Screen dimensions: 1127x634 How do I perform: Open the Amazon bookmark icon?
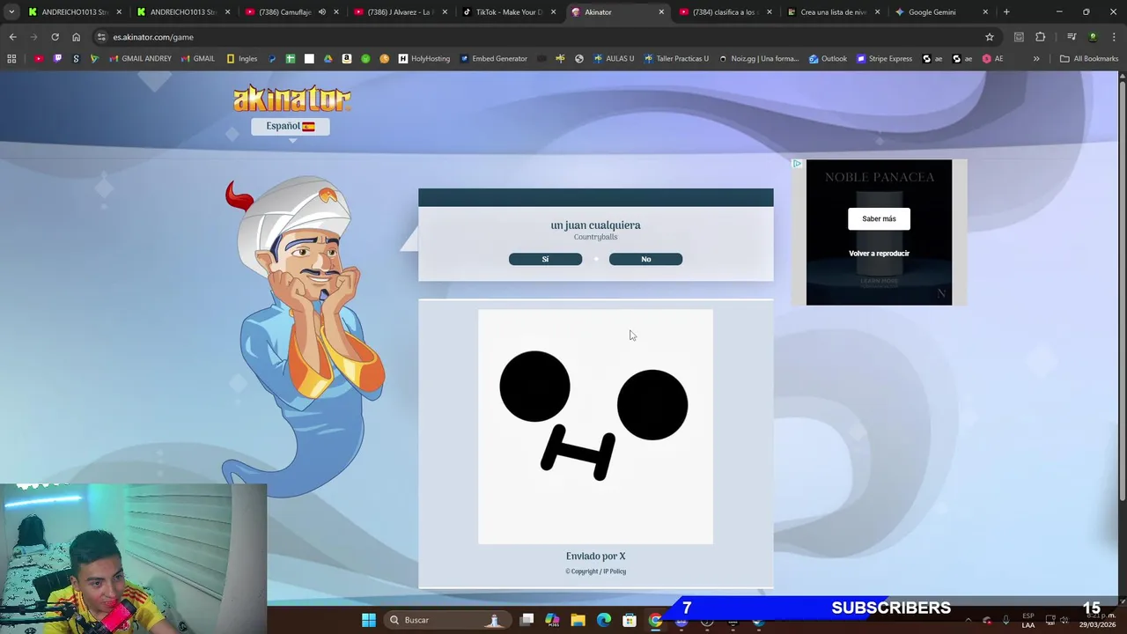click(x=347, y=59)
